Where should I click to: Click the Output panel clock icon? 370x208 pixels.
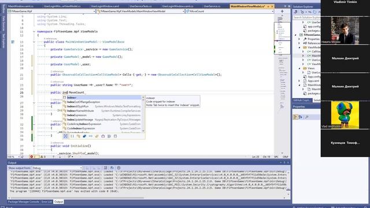tap(119, 168)
